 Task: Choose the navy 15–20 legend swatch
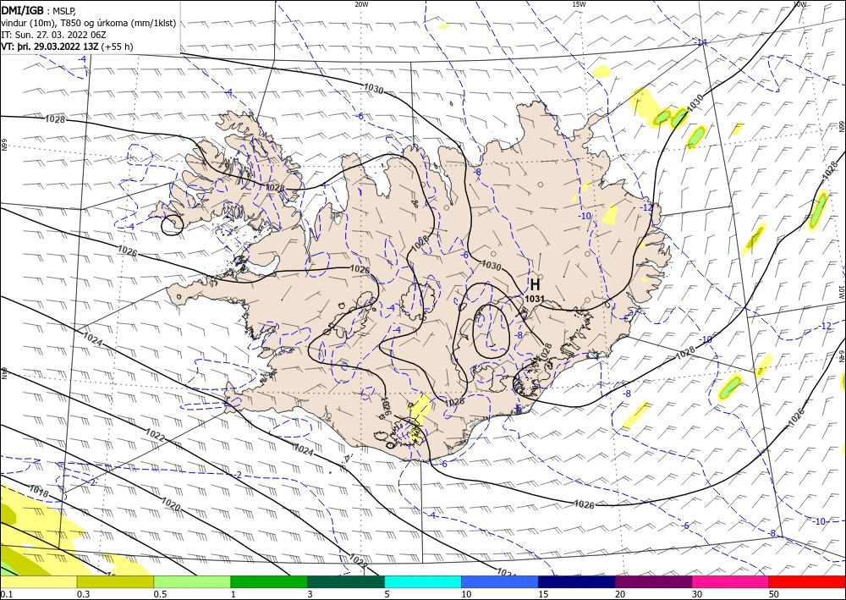577,581
